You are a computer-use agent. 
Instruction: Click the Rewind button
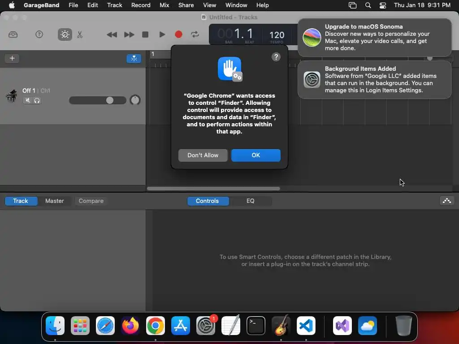pyautogui.click(x=112, y=34)
